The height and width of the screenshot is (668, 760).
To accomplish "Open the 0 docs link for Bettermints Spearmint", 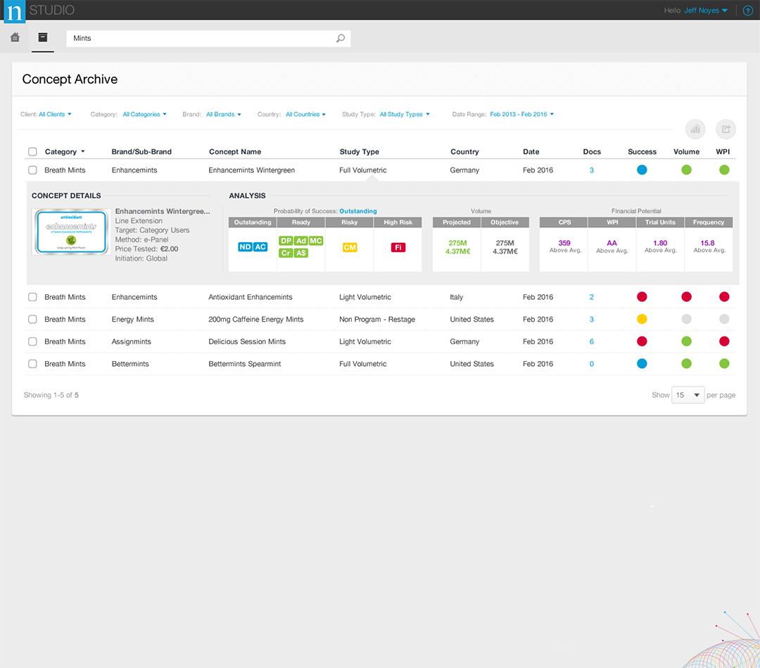I will click(591, 364).
